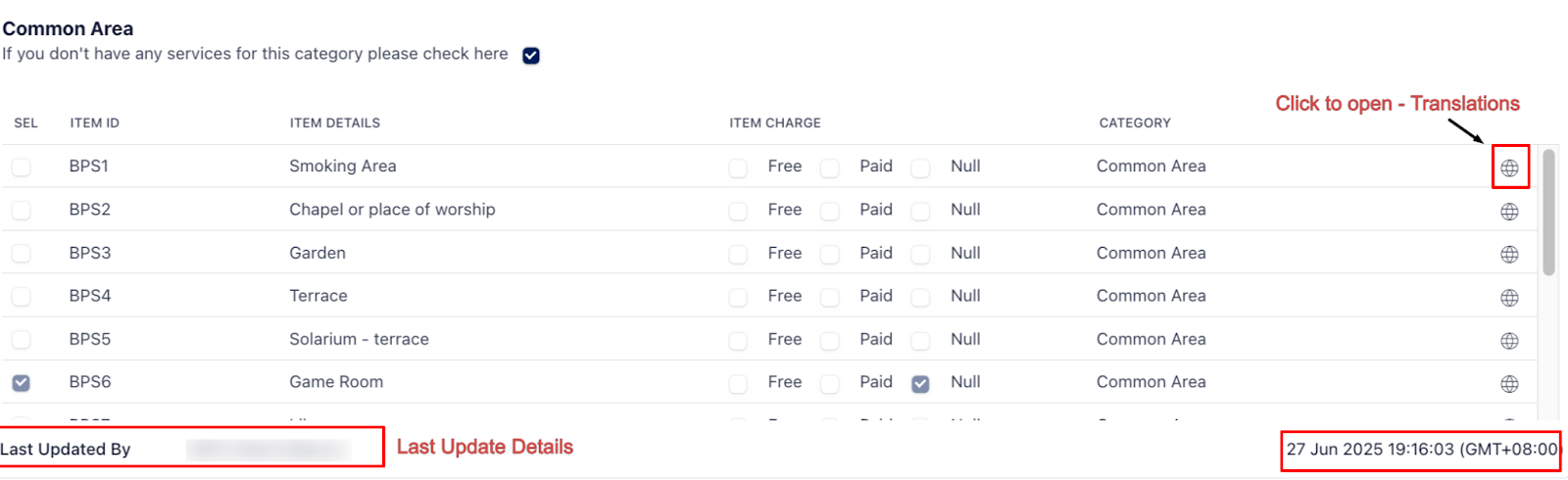This screenshot has width=1568, height=480.
Task: Set Chapel or place of worship to Paid
Action: pos(830,212)
